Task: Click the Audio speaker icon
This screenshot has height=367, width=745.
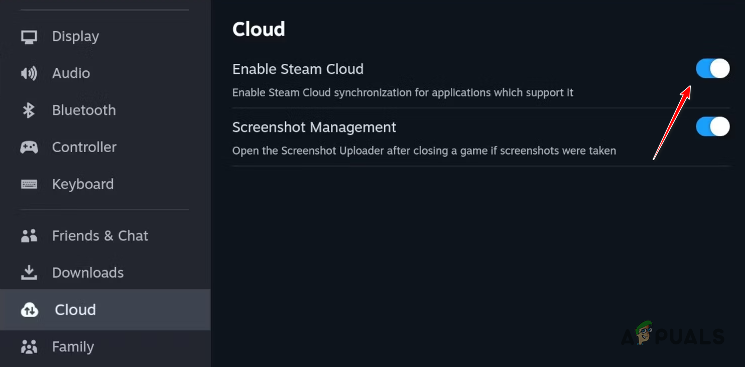Action: pos(29,73)
